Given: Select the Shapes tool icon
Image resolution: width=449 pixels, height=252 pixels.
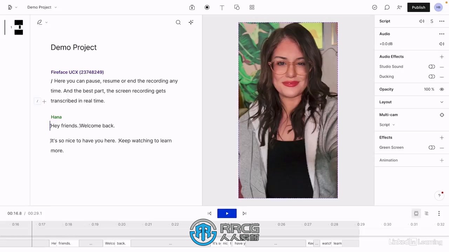Looking at the screenshot, I should click(x=237, y=7).
